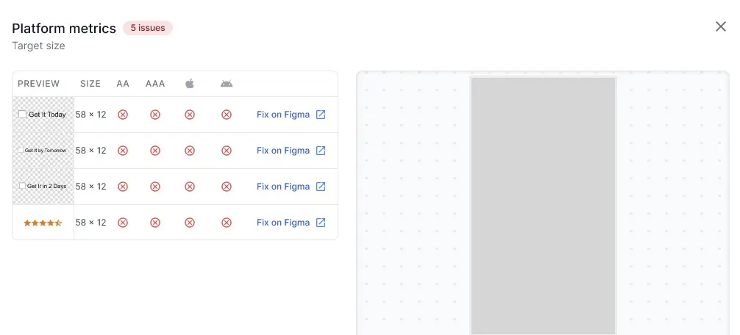Click the AAA fail icon for Get It by Tomorrow
Viewport: 740px width, 335px height.
tap(155, 151)
